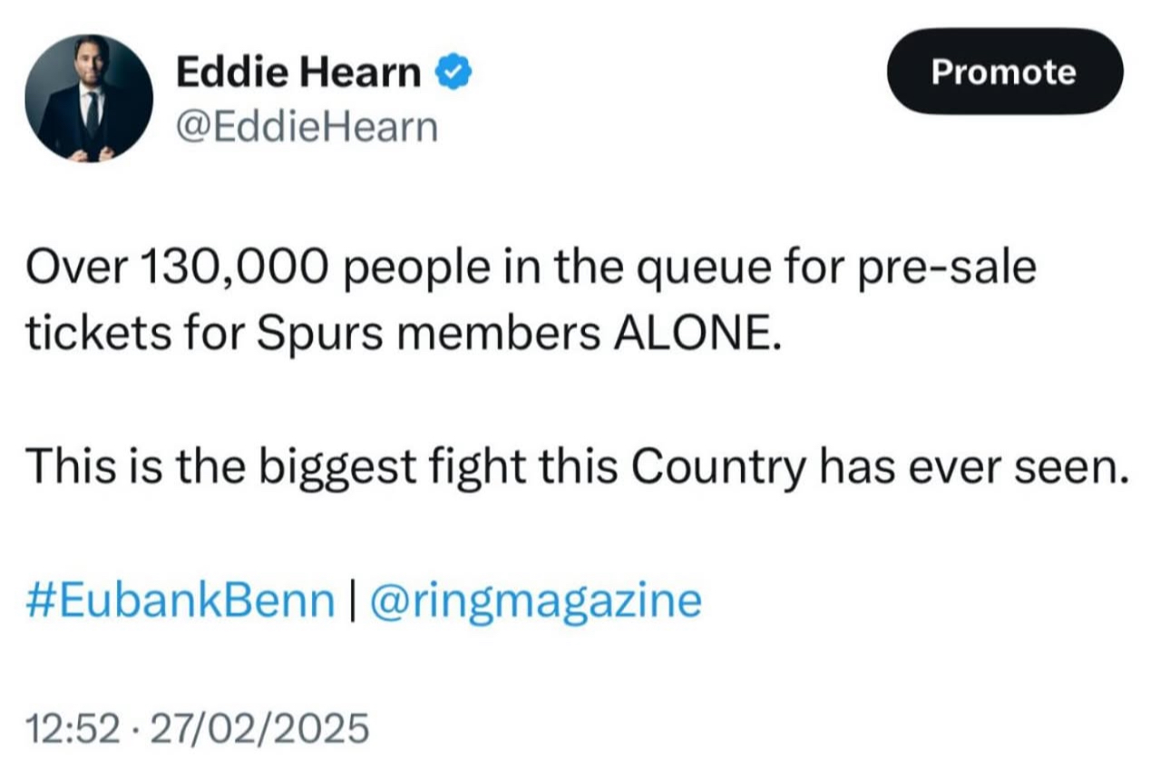This screenshot has width=1170, height=779.
Task: Click the pipe separator after #EubankBenn
Action: (x=349, y=601)
